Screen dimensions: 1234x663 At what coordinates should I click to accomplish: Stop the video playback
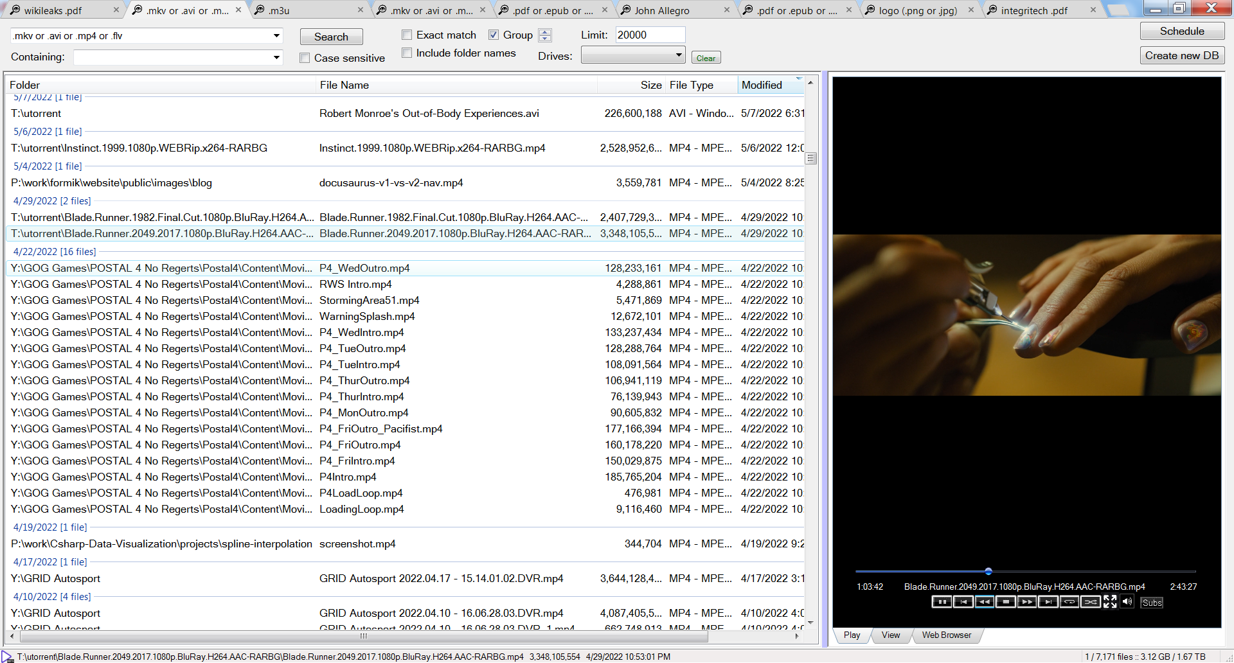[1005, 602]
